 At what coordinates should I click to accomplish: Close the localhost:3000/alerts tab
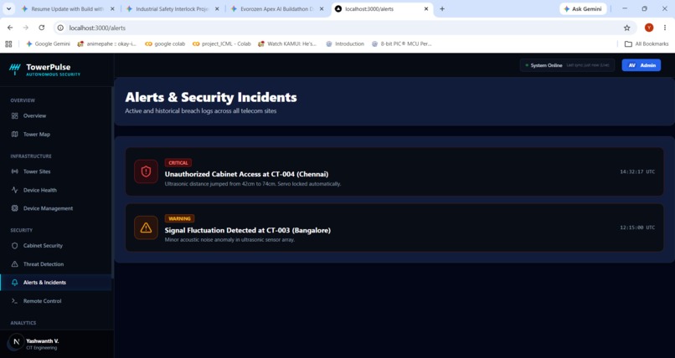[426, 8]
